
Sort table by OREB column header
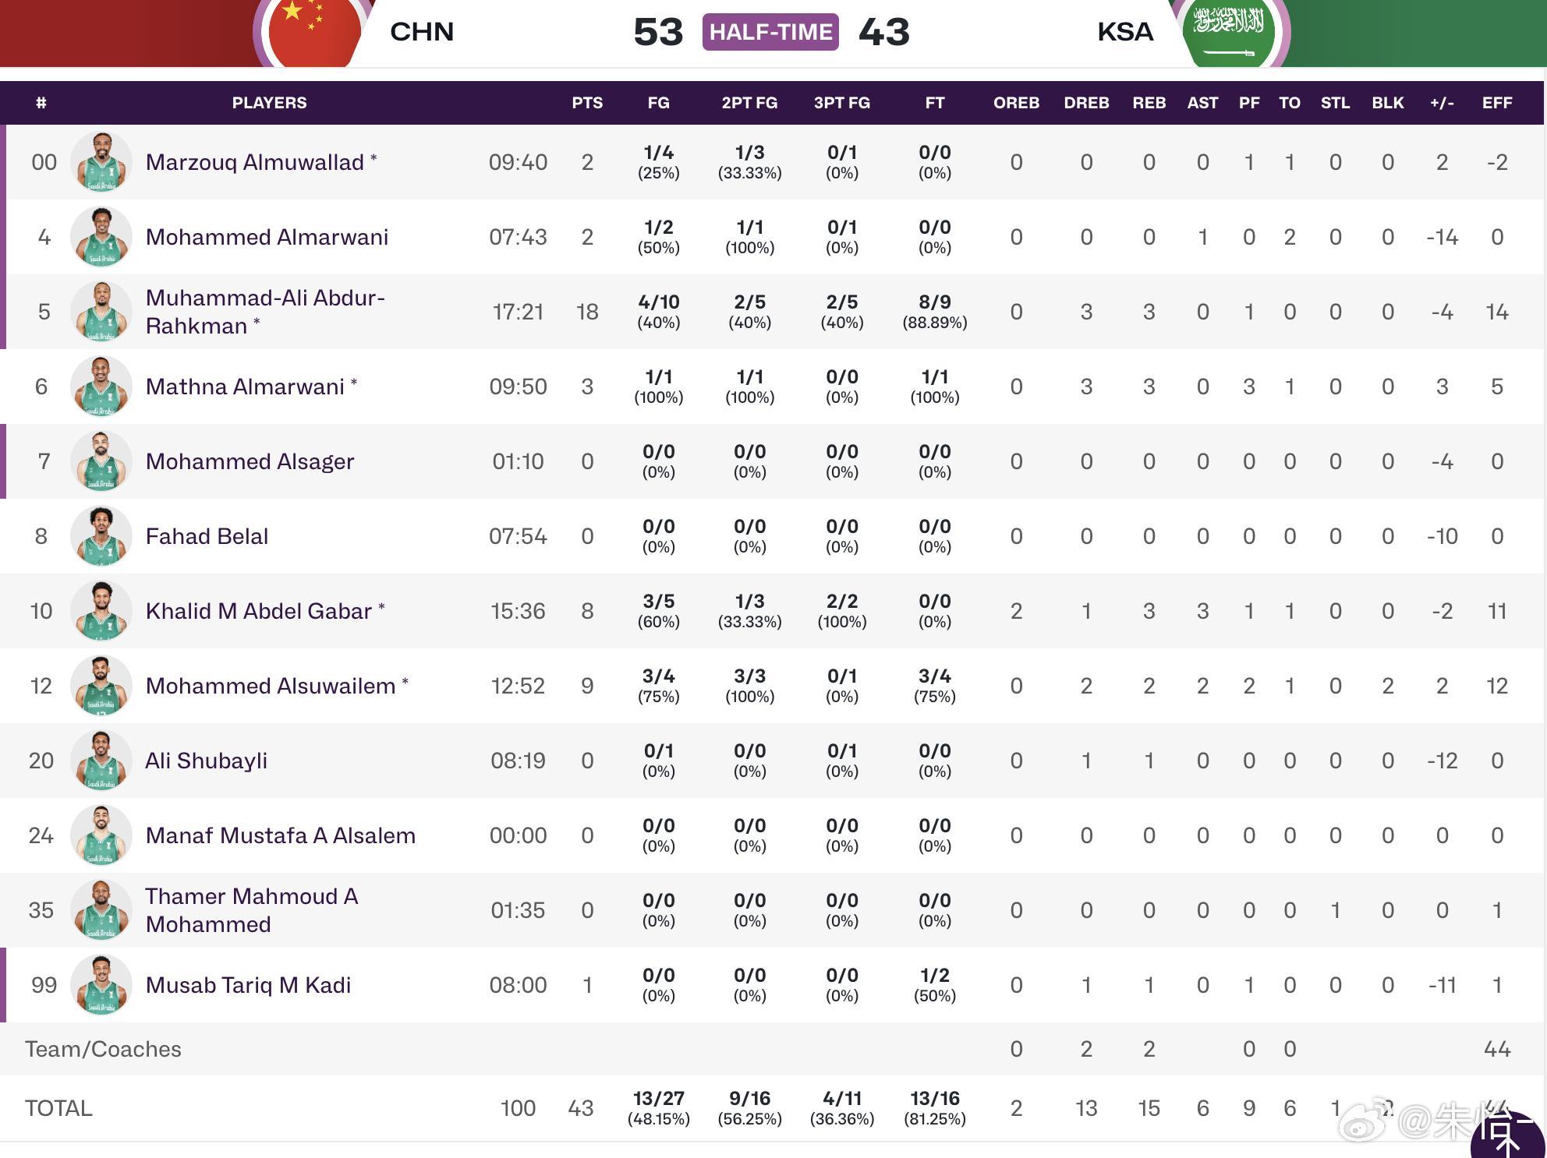pos(1016,103)
